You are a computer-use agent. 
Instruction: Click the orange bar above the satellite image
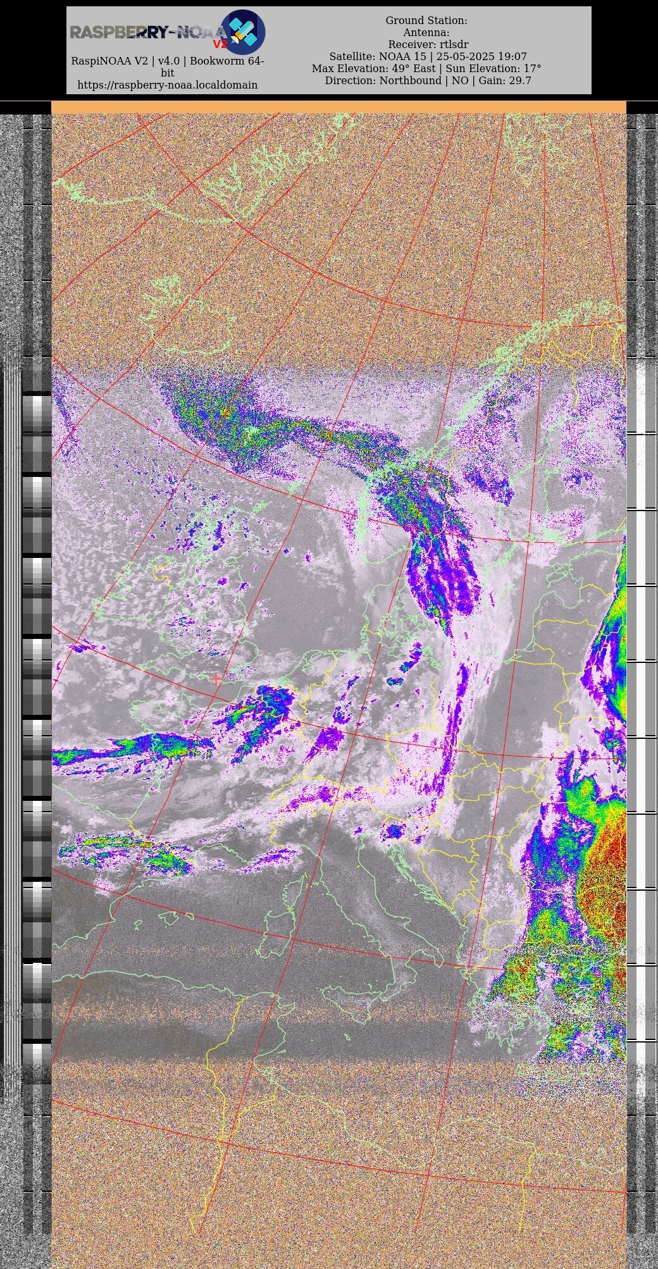click(x=338, y=107)
